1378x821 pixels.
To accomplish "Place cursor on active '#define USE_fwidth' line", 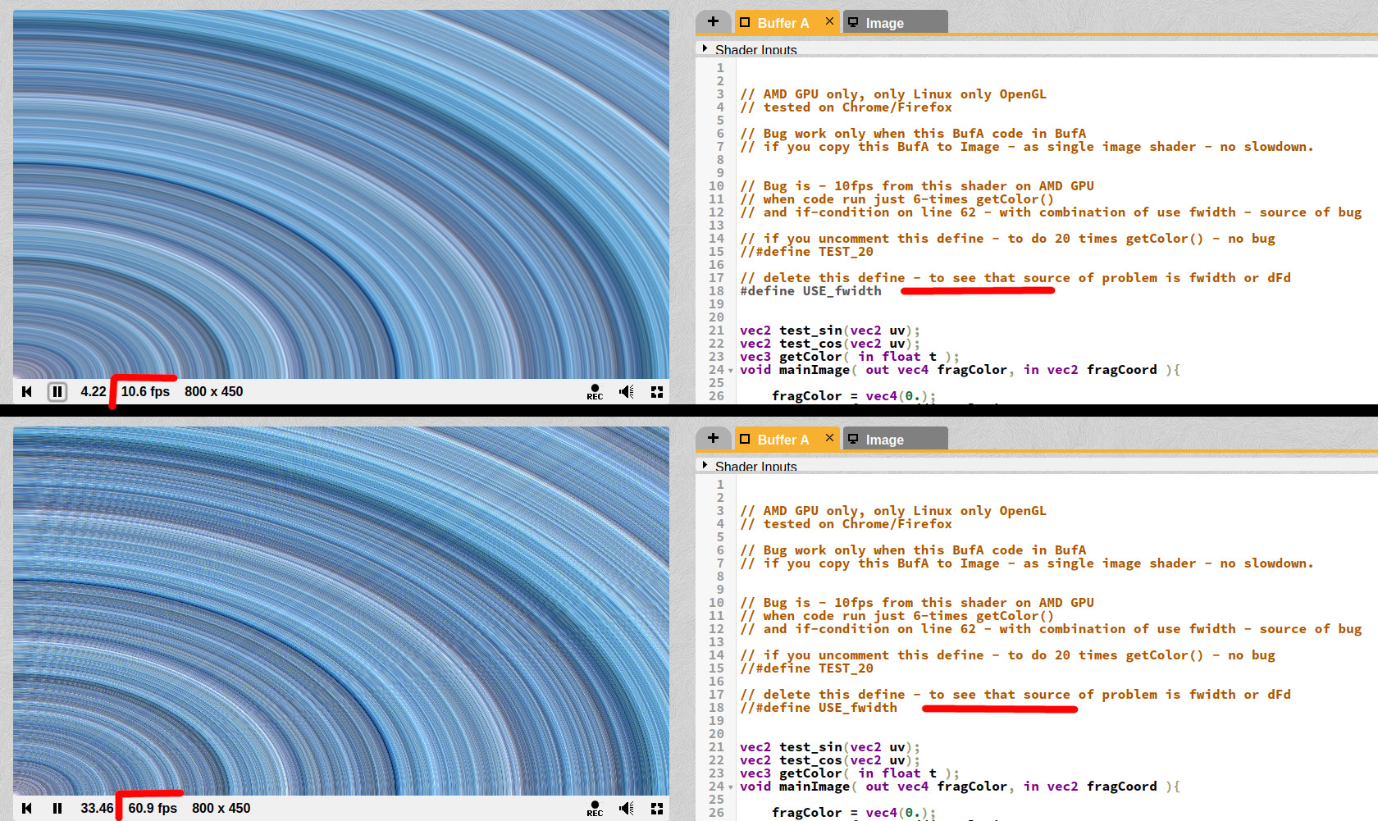I will coord(810,291).
